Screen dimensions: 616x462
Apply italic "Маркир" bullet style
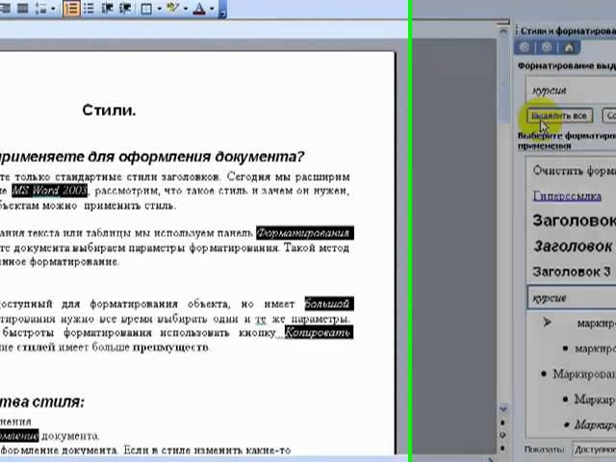(572, 424)
